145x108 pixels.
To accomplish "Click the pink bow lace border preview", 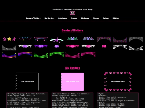I will pos(118,82).
